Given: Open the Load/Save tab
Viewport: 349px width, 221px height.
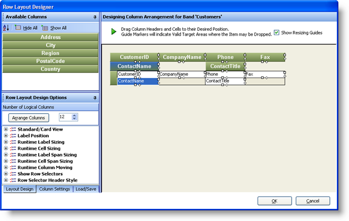Looking at the screenshot, I should coord(86,189).
